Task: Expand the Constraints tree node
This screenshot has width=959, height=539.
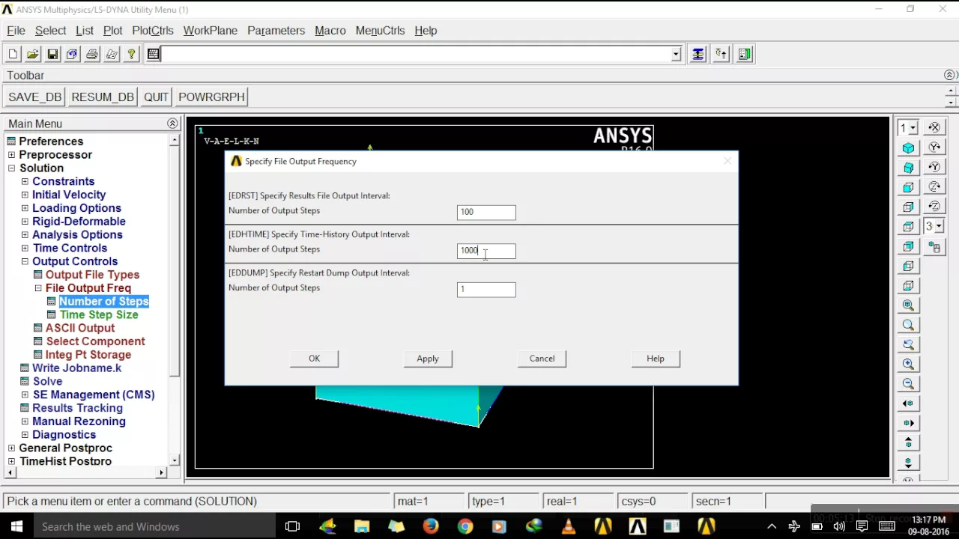Action: tap(25, 181)
